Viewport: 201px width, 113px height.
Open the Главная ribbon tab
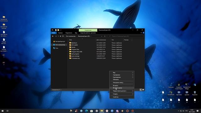[60, 33]
